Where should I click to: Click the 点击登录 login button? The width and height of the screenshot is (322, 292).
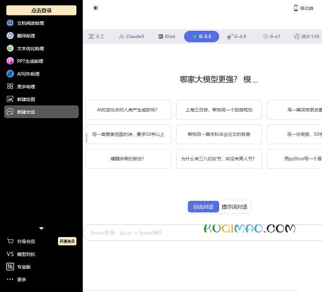pos(41,11)
